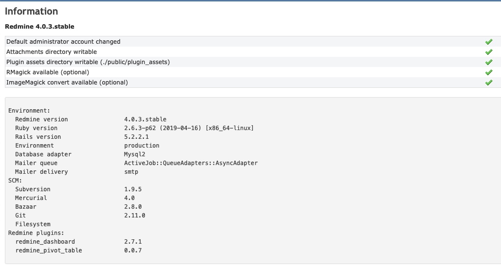Click the production environment value
The image size is (501, 266).
142,146
